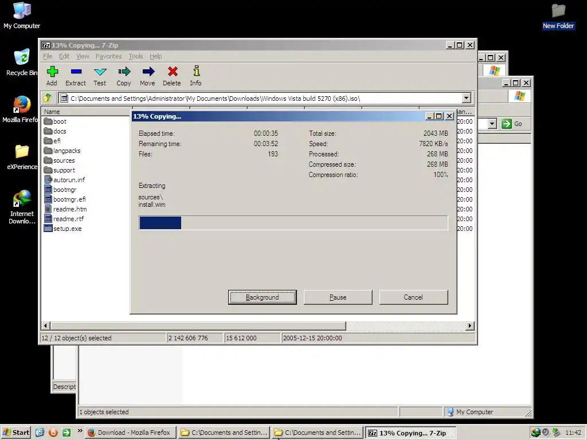Click the horizontal scrollbar track

click(x=406, y=325)
